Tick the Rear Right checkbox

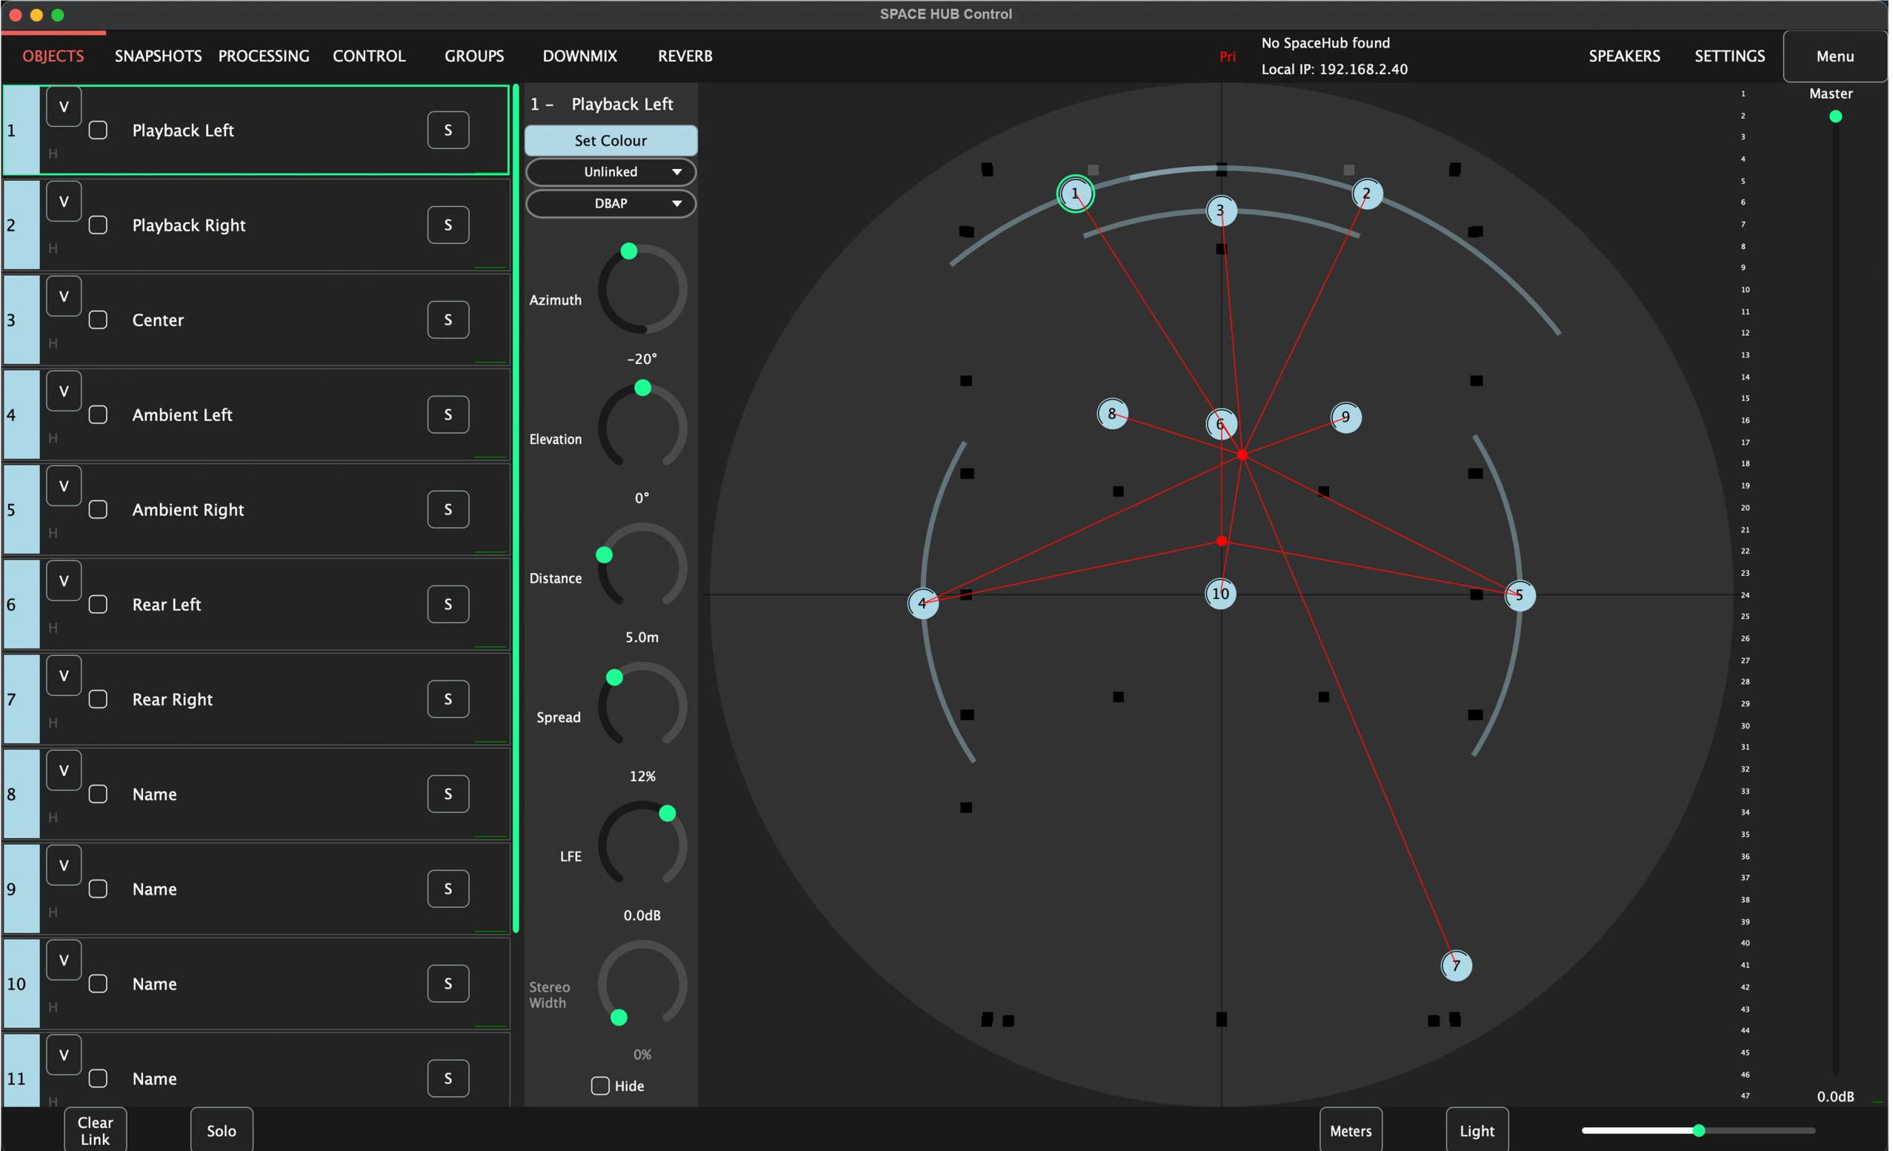(x=99, y=699)
